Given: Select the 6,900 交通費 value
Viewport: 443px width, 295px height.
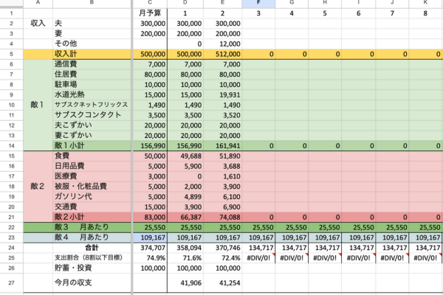Looking at the screenshot, I should tap(223, 206).
